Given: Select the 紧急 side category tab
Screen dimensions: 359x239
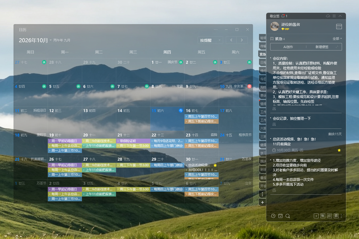Looking at the screenshot, I should point(262,54).
